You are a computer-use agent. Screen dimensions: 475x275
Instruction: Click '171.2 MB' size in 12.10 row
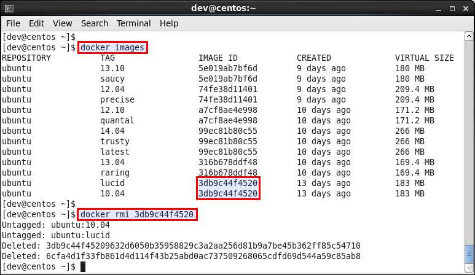tap(414, 110)
